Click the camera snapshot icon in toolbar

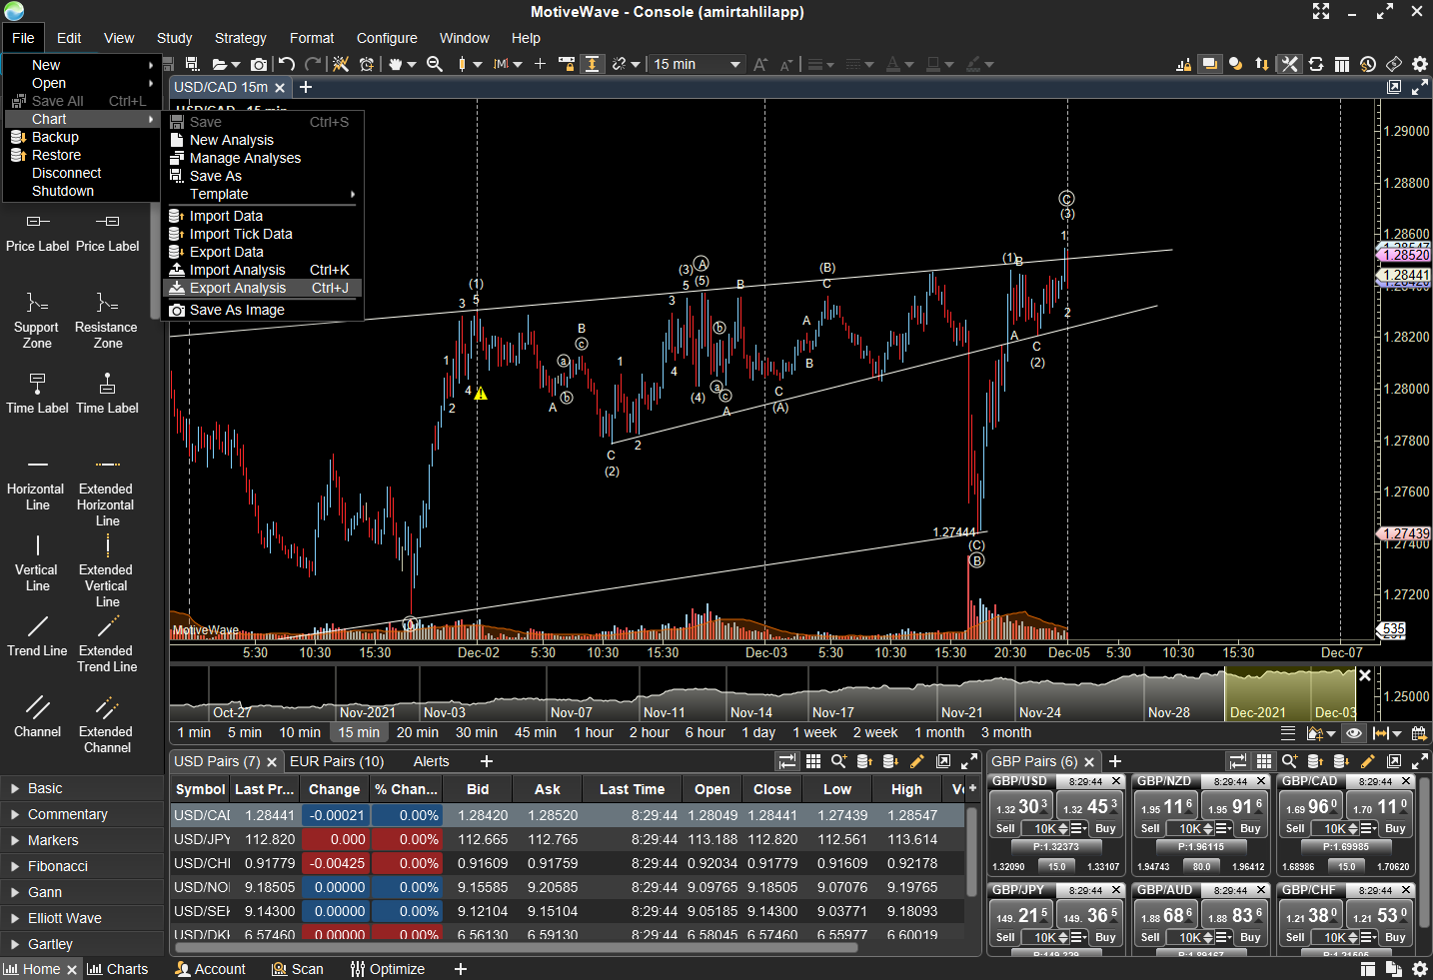coord(259,64)
